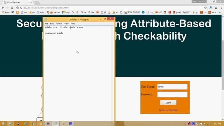Open the pdf bookmark
The width and height of the screenshot is (224, 126).
159,12
